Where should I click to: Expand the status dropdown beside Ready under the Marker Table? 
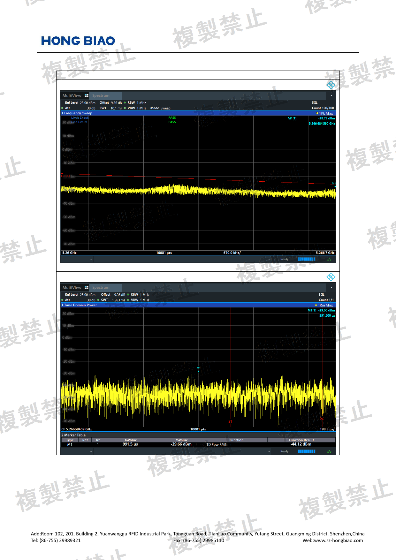269,451
